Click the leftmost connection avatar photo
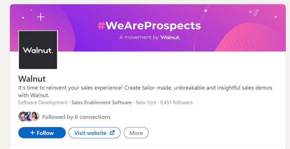290x149 pixels. [x=23, y=117]
